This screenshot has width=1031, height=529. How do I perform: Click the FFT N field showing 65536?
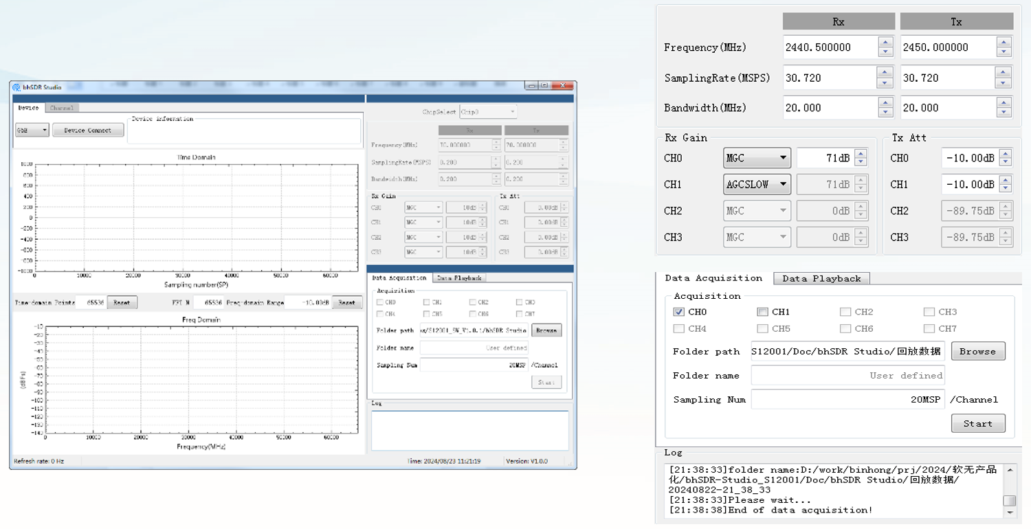point(208,302)
